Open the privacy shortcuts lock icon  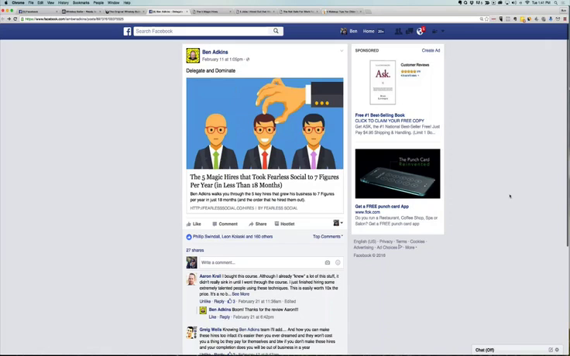tap(434, 31)
